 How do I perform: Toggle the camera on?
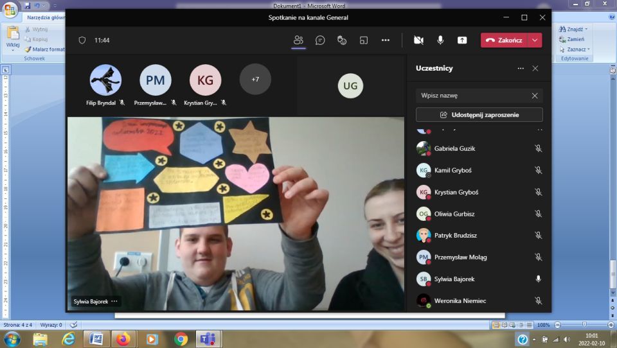(x=418, y=40)
